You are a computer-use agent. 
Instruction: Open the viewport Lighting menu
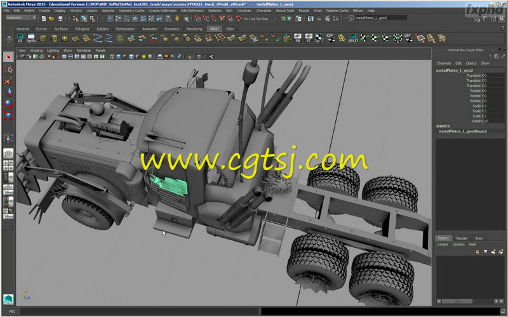(x=53, y=51)
